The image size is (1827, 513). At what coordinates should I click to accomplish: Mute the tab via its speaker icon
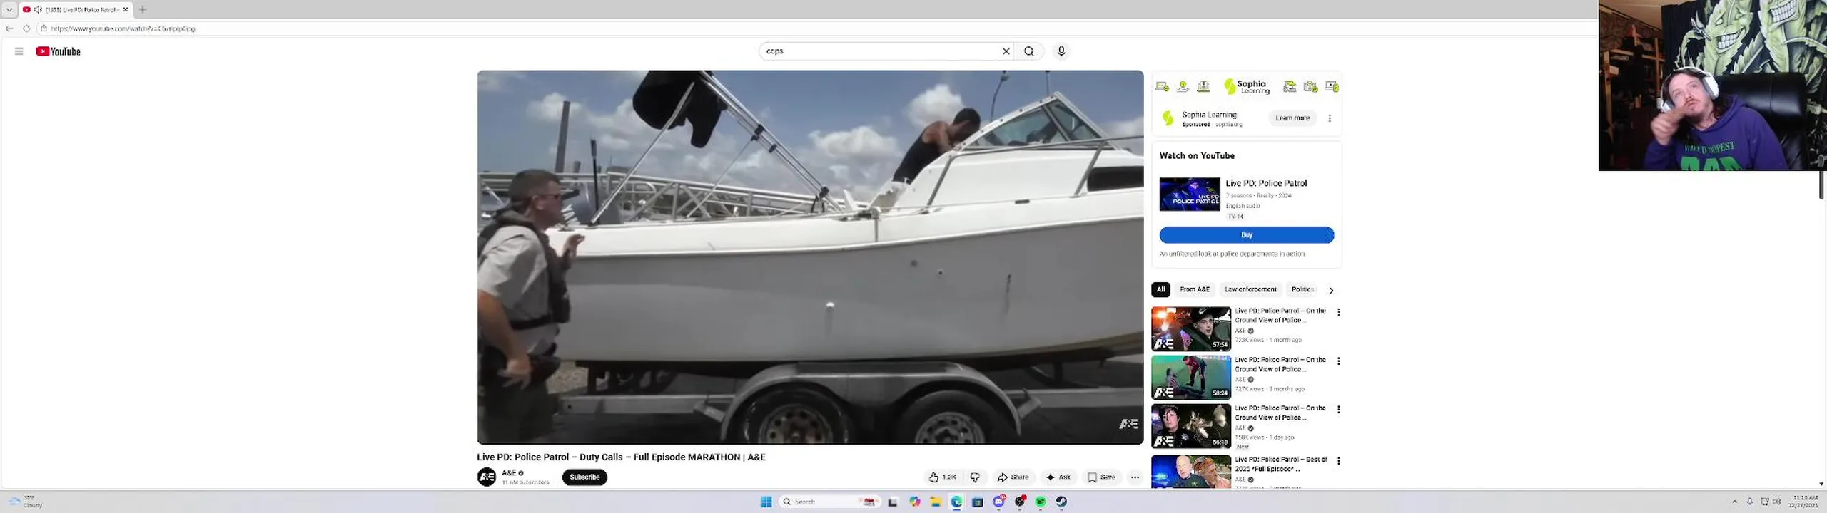coord(38,9)
